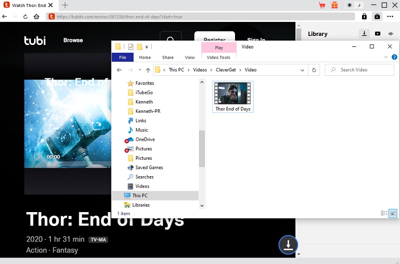Screen dimensions: 400x264
Task: Open new tab with plus icon
Action: point(65,5)
